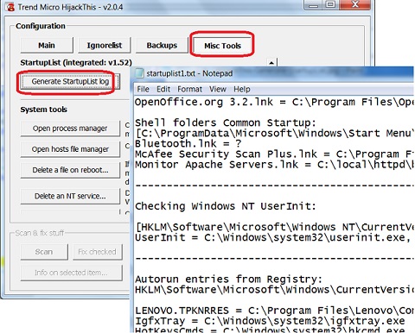Click the 'OpenOffice.org 3.2.lnk' line
Screen dimensions: 415x333
tap(275, 102)
